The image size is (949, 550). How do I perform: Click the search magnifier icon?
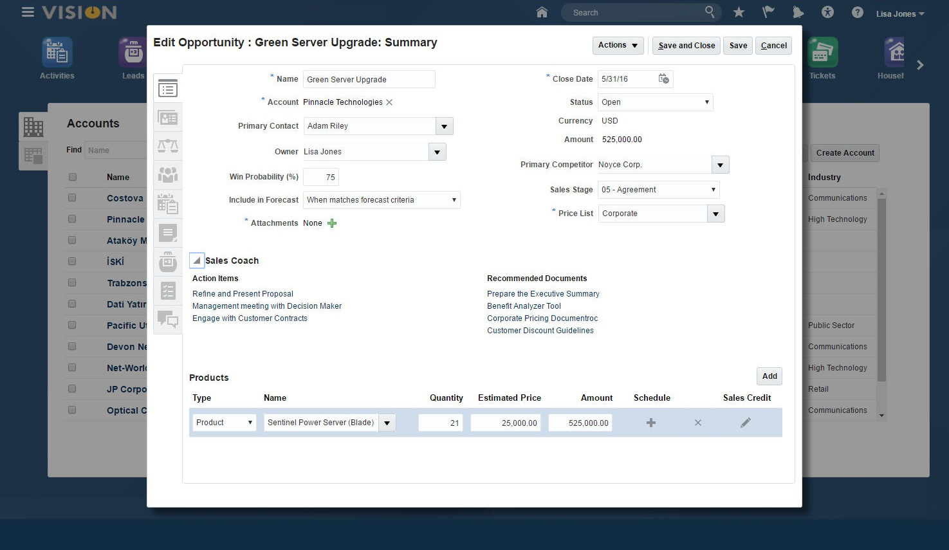709,12
